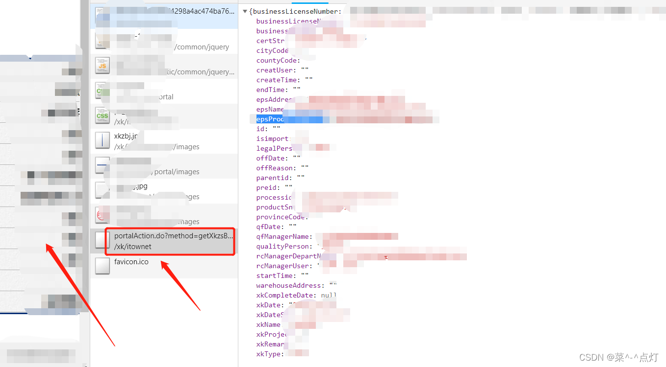Click the legalPers key

point(274,148)
